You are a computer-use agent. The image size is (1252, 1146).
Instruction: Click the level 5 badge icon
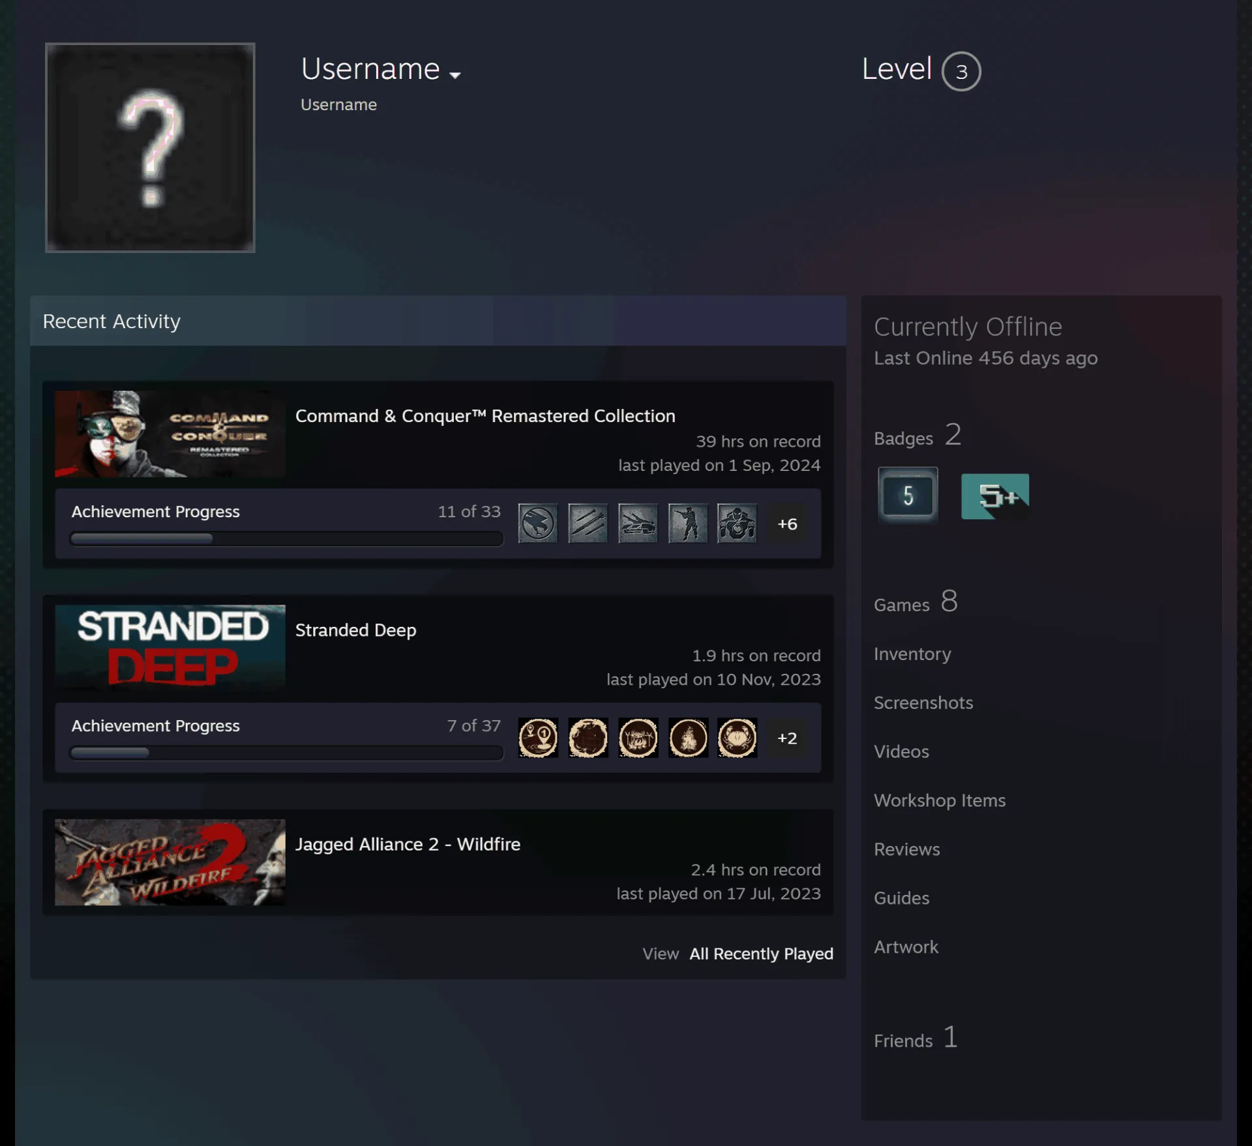coord(908,495)
